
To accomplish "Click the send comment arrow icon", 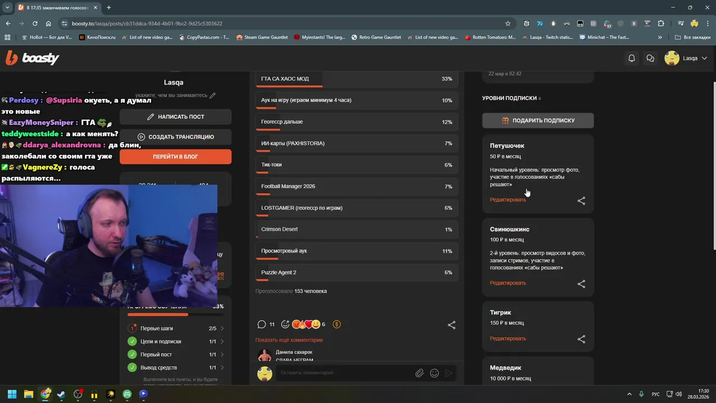I will pyautogui.click(x=449, y=373).
